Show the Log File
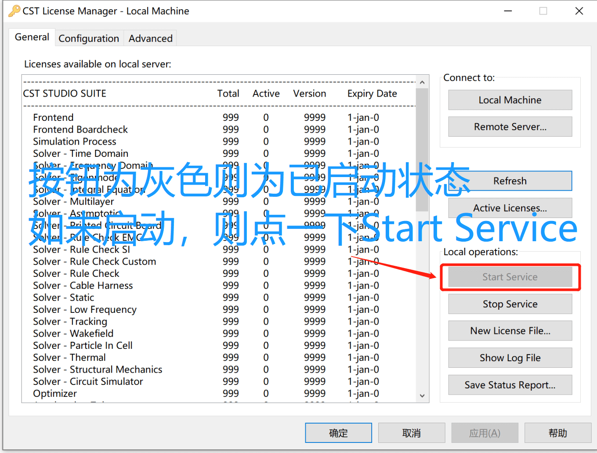 (509, 358)
